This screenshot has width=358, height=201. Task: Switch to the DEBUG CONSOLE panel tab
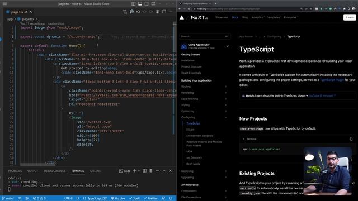click(x=55, y=171)
